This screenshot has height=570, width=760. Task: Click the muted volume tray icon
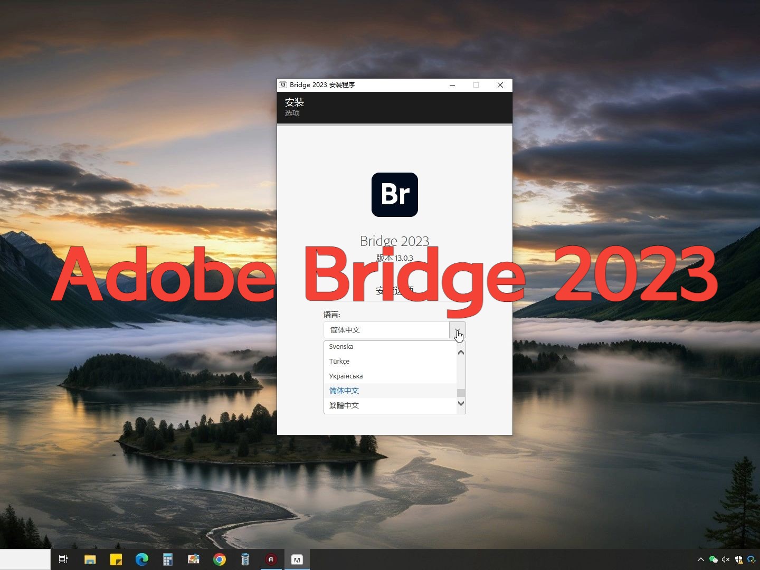coord(726,559)
